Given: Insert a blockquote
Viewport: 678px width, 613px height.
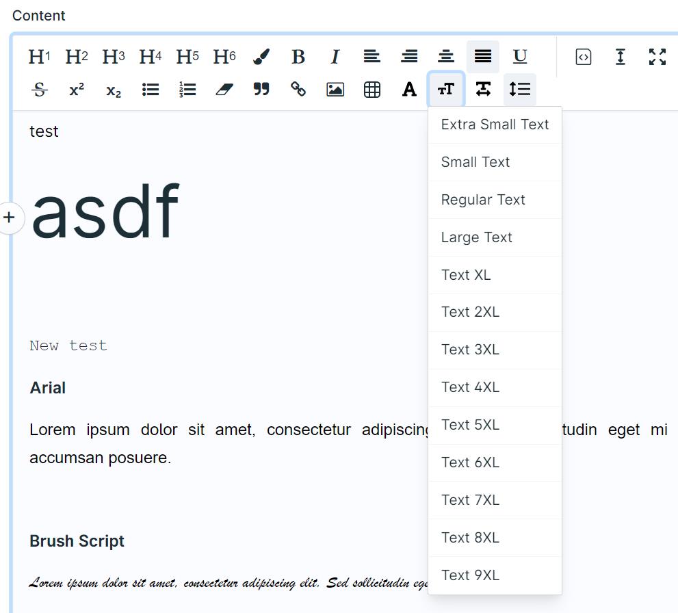Looking at the screenshot, I should pyautogui.click(x=261, y=90).
